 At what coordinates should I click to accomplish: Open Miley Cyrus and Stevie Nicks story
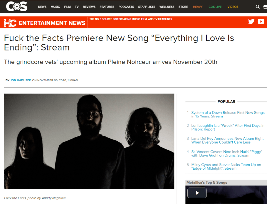(x=226, y=166)
